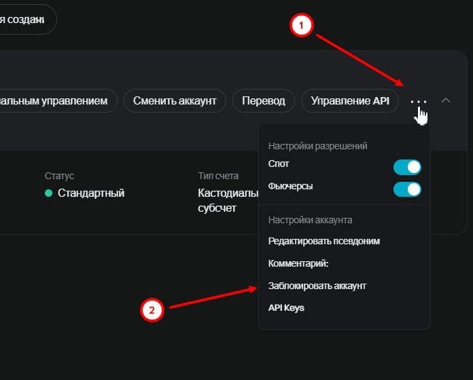Viewport: 473px width, 380px height.
Task: Open the three-dot more options menu
Action: tap(419, 101)
